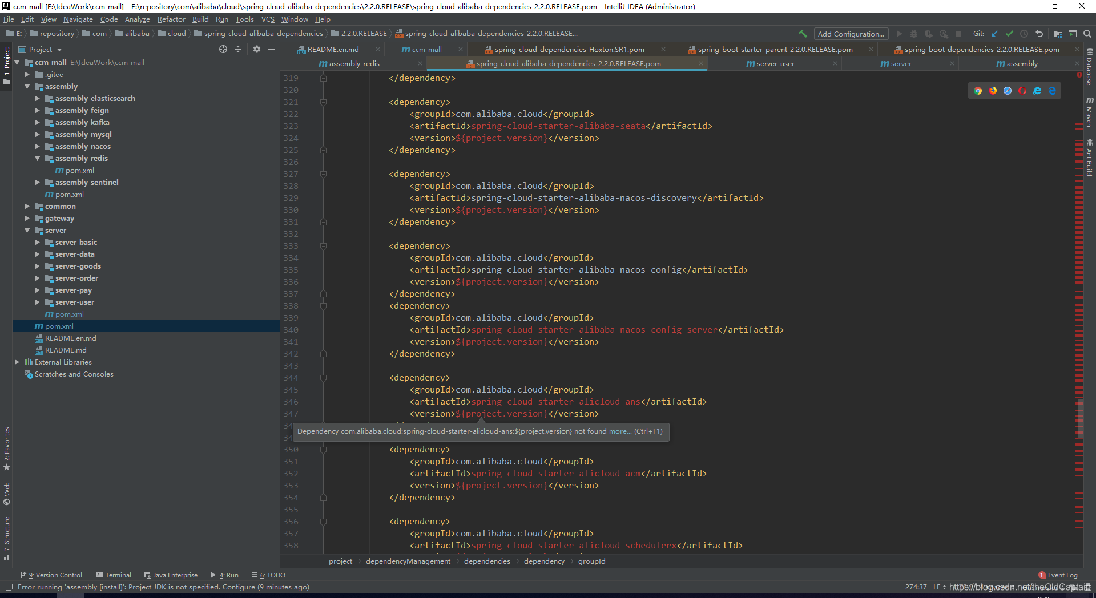Screen dimensions: 1096x598
Task: Click the fold marker on line 321
Action: (x=323, y=103)
